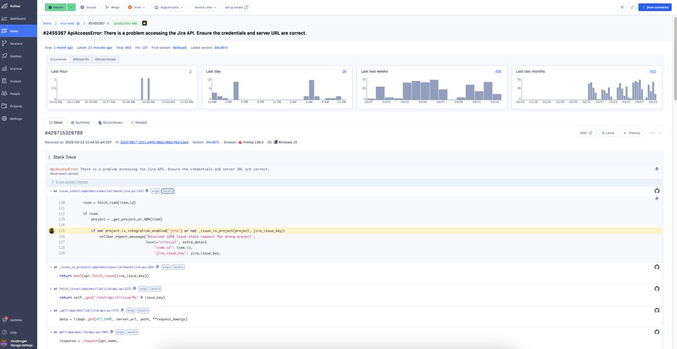Screen dimensions: 677x349
Task: Open Versions in the sidebar
Action: [18, 43]
